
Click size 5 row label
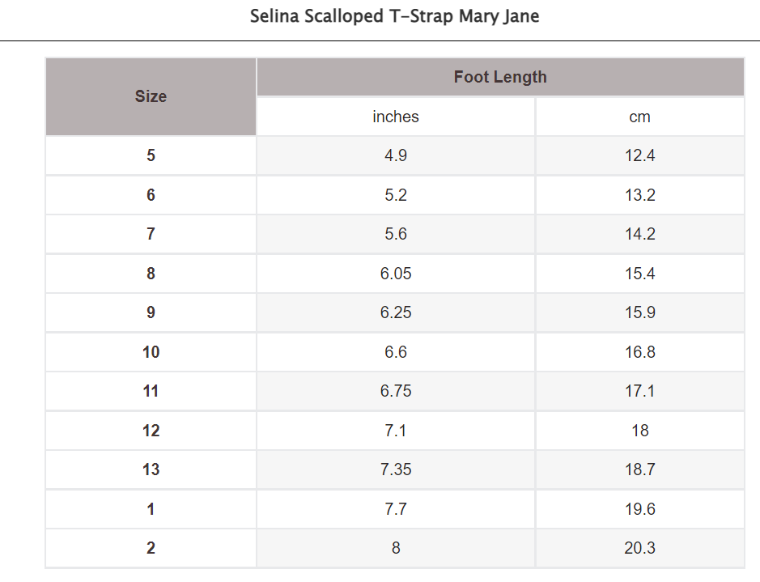point(151,155)
